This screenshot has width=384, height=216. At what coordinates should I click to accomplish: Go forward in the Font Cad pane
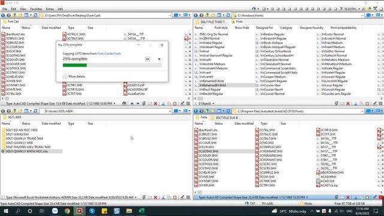pyautogui.click(x=8, y=15)
